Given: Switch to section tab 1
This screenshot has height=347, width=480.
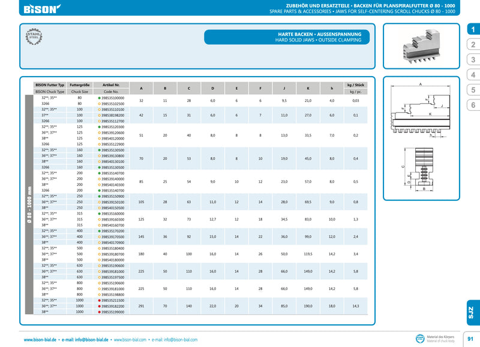Looking at the screenshot, I should coord(473,30).
